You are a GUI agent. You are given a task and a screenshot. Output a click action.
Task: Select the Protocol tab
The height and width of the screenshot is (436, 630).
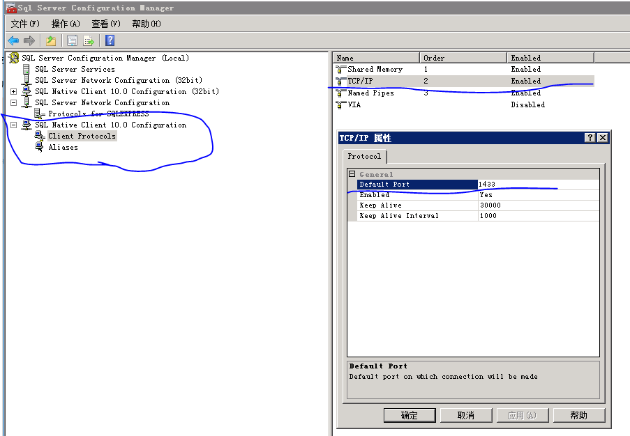pos(364,157)
